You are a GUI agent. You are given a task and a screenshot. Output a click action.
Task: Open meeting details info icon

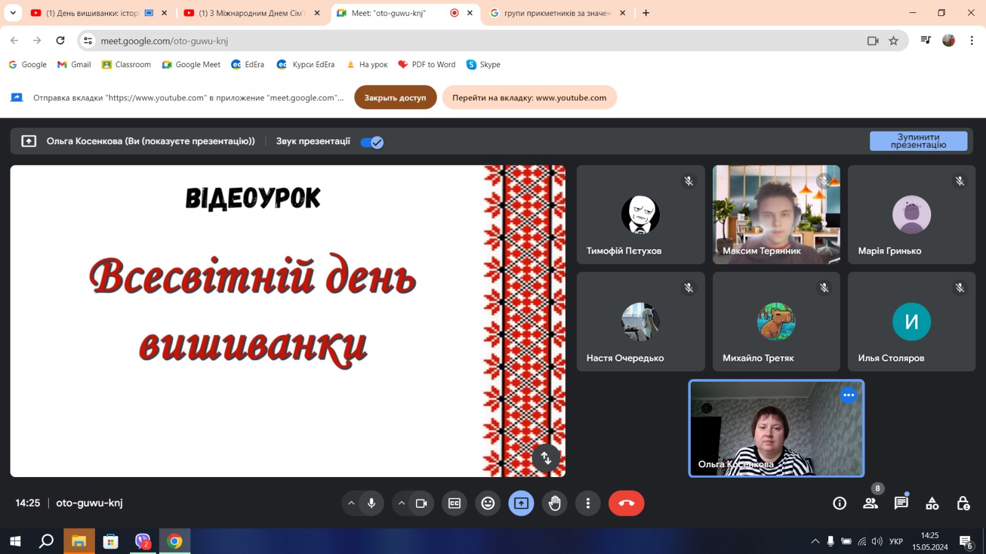(x=839, y=504)
